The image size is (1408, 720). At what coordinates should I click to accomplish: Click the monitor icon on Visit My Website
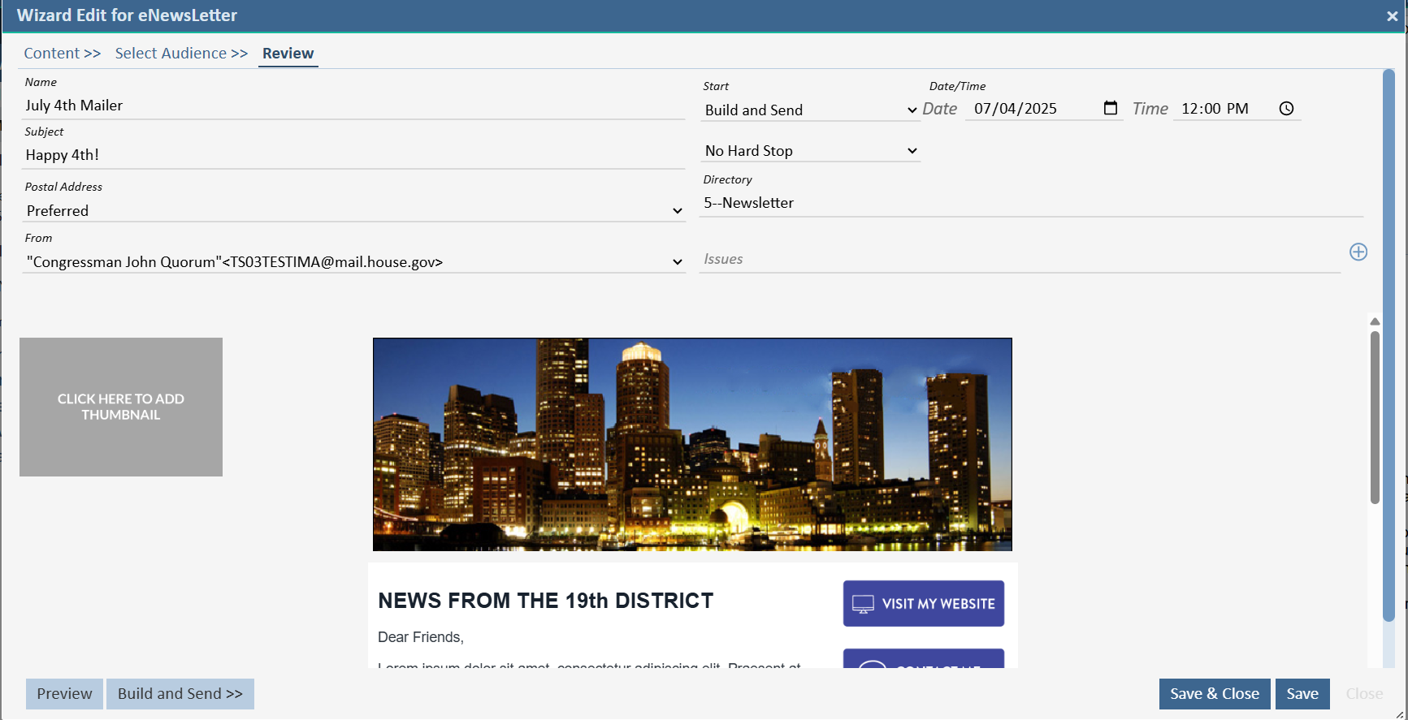[863, 604]
